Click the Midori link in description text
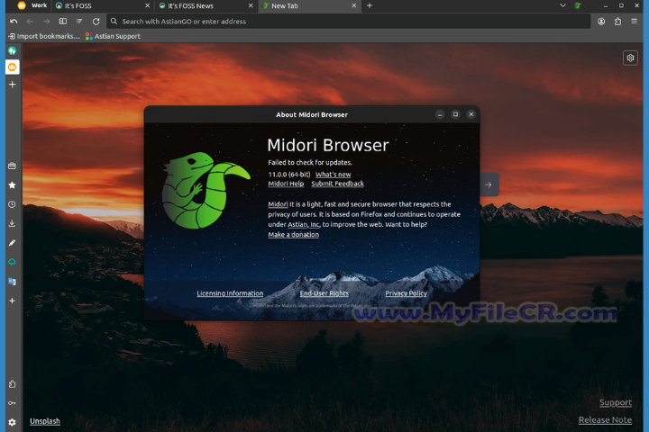Image resolution: width=649 pixels, height=432 pixels. click(278, 204)
